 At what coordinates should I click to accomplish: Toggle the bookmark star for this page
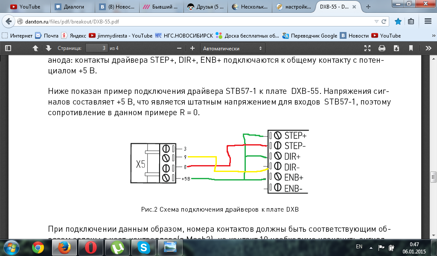pyautogui.click(x=398, y=21)
